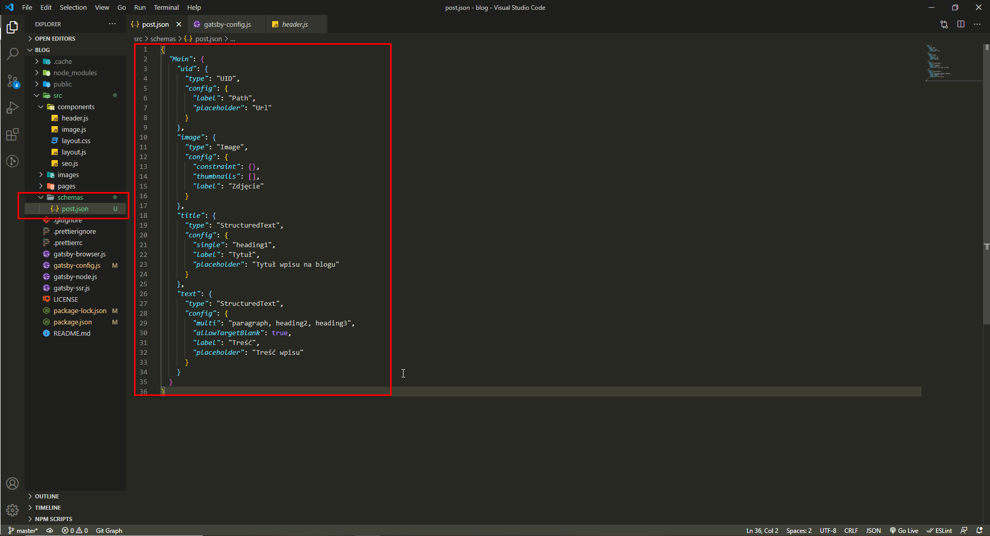Change encoding via UTF-8 indicator
The height and width of the screenshot is (536, 990).
point(828,530)
